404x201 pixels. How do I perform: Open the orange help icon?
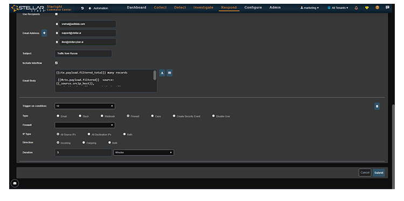tap(377, 8)
